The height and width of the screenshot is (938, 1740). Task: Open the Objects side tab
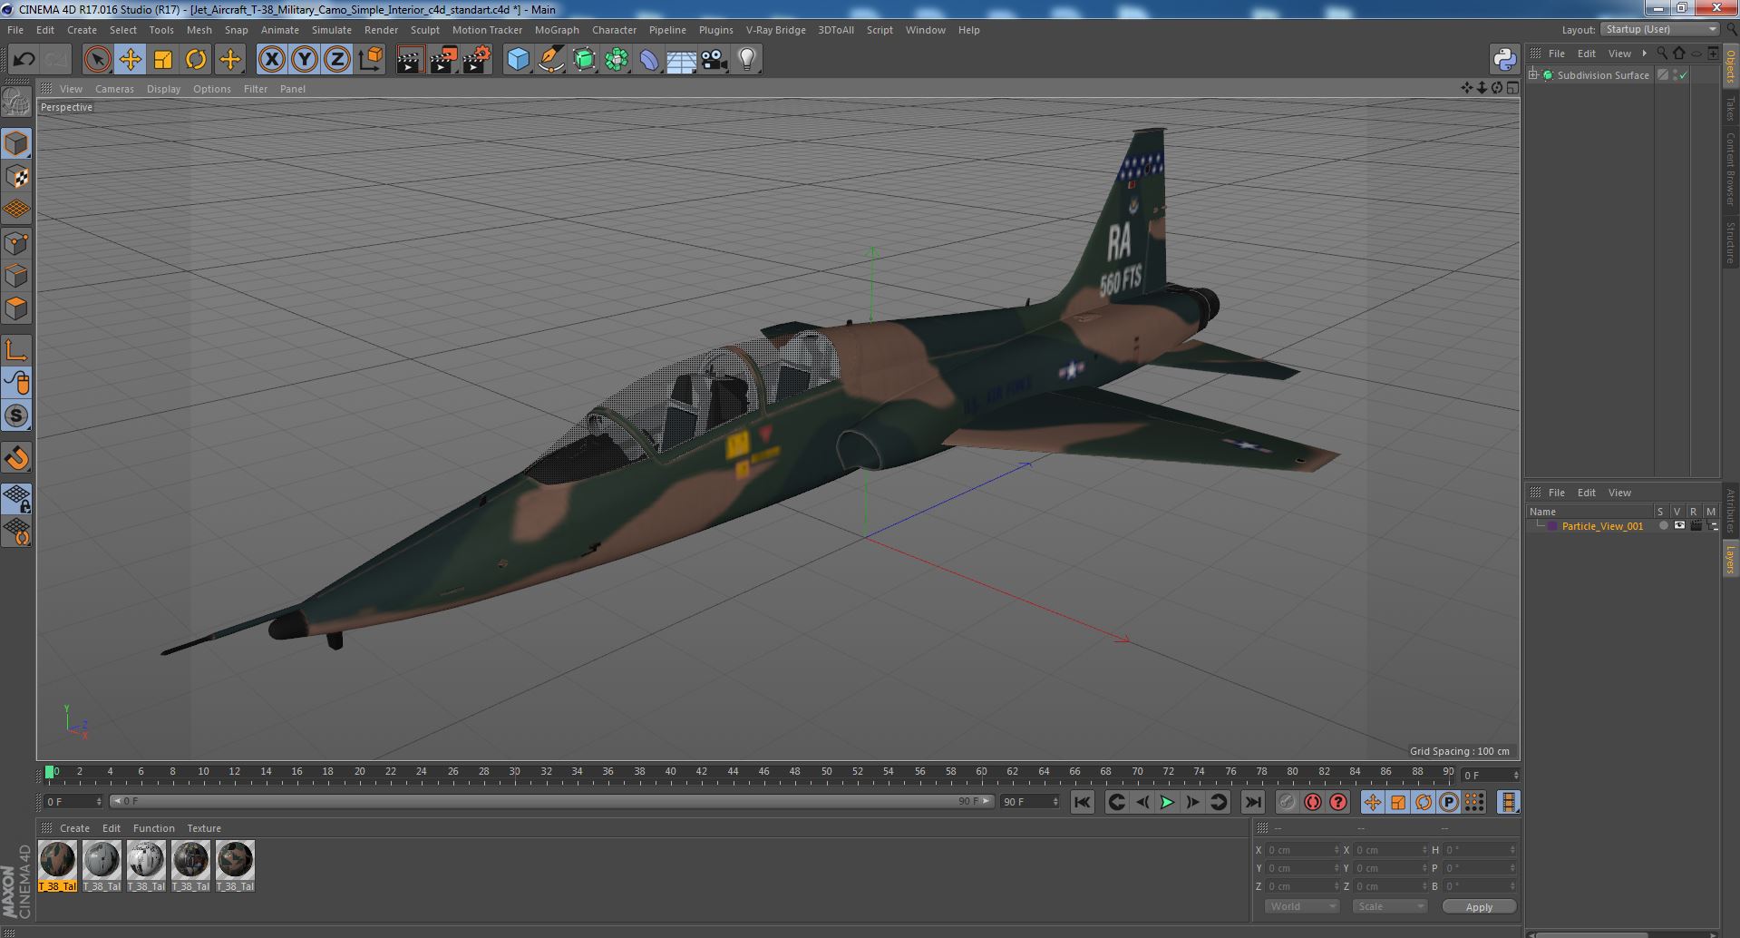[1730, 67]
